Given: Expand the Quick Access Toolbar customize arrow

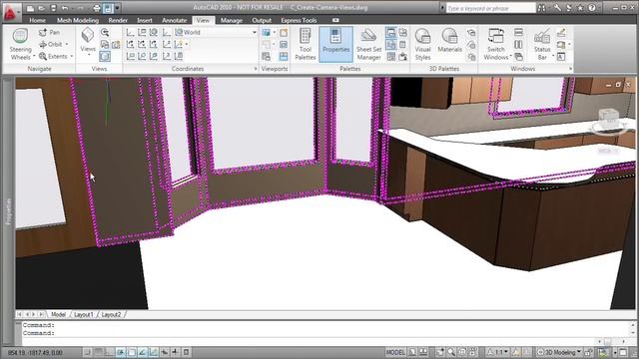Looking at the screenshot, I should 118,8.
